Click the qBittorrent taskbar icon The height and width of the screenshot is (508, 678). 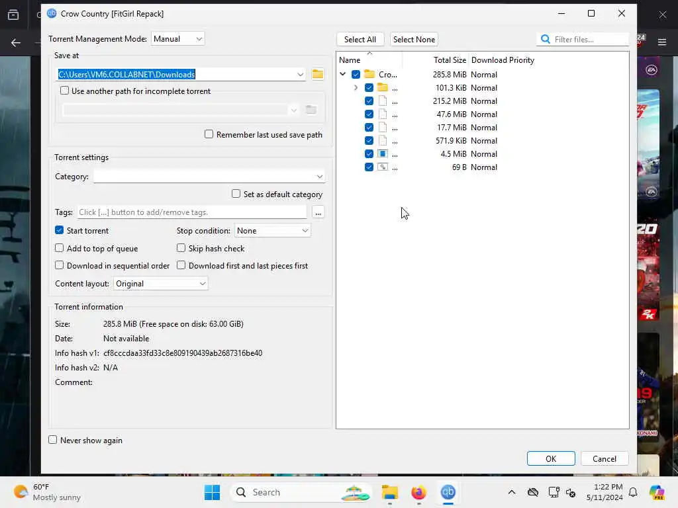(448, 492)
